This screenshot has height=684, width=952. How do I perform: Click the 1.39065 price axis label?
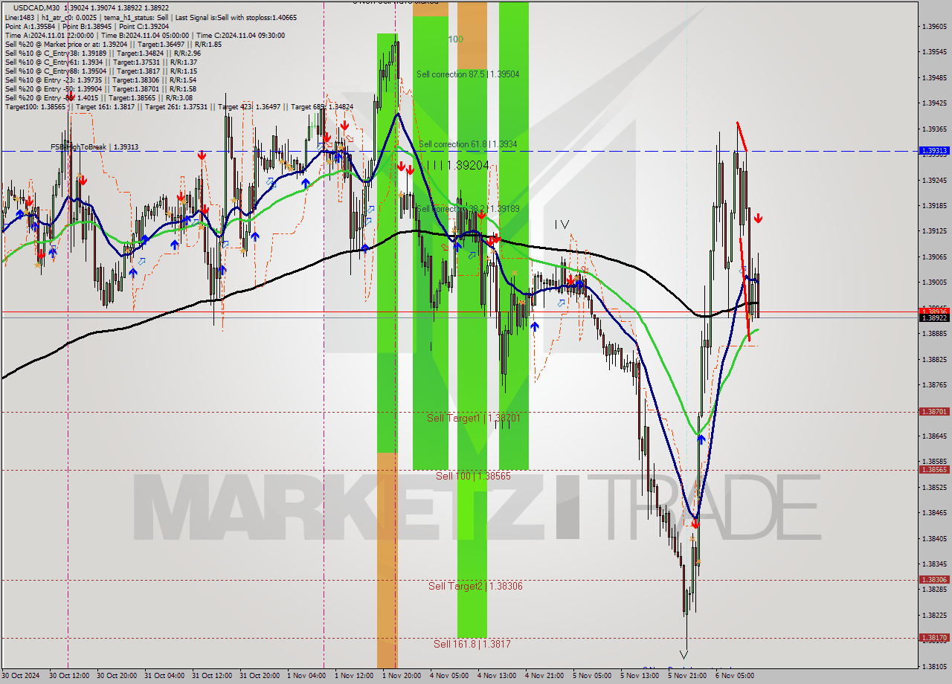pyautogui.click(x=935, y=257)
